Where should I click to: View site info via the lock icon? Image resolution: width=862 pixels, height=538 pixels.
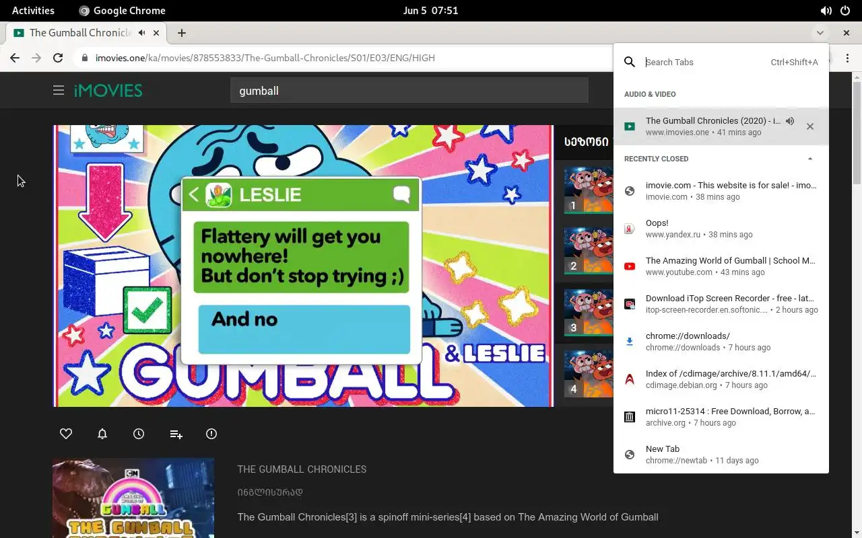84,58
